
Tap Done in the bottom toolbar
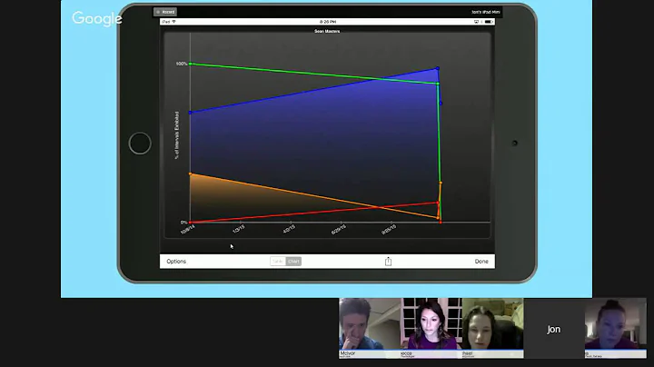481,262
